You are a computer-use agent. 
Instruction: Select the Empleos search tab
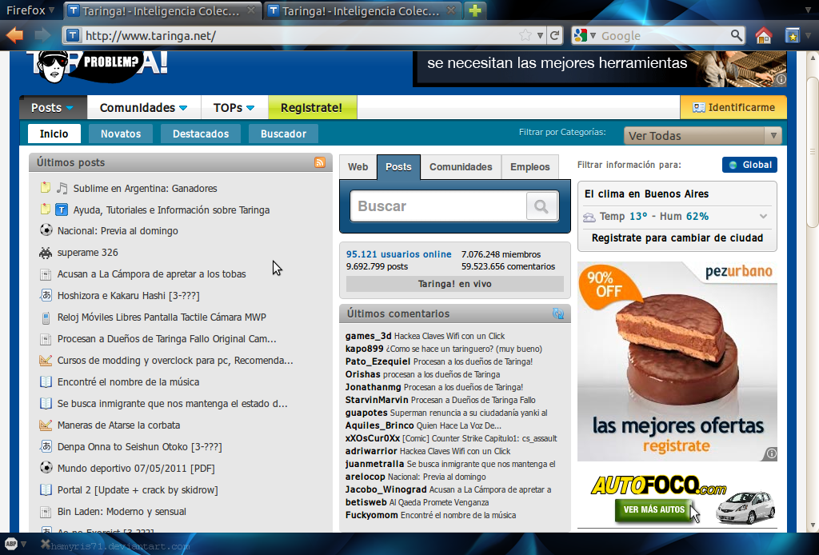[x=529, y=167]
